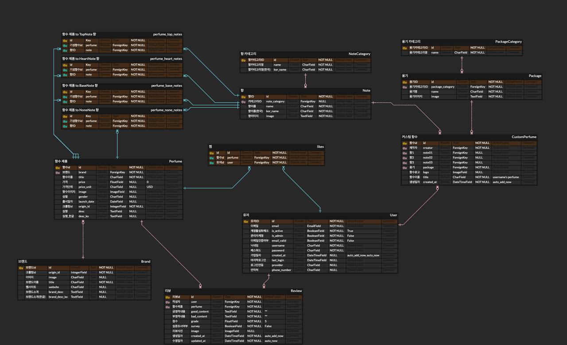Viewport: 567px width, 345px height.
Task: Click the yellow primary key icon in perfume_top_notes id row
Action: pyautogui.click(x=65, y=40)
